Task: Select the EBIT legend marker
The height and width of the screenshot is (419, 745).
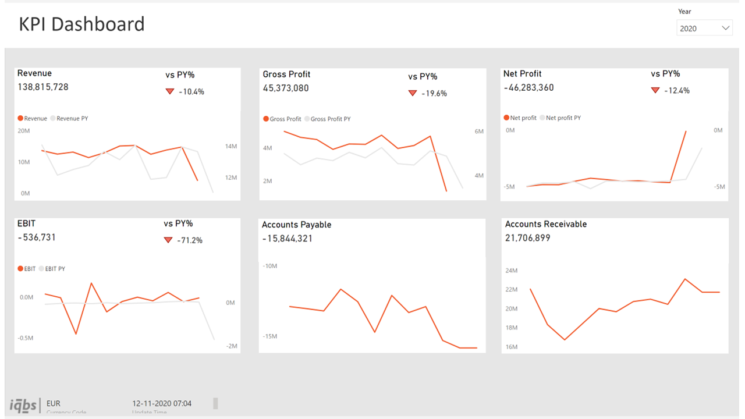Action: 20,269
